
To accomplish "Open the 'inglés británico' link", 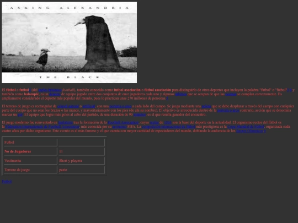I will click(x=50, y=90).
